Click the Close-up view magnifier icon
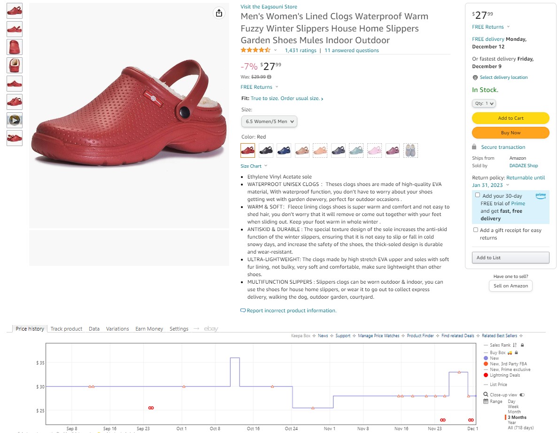Viewport: 557px width, 433px height. [486, 395]
